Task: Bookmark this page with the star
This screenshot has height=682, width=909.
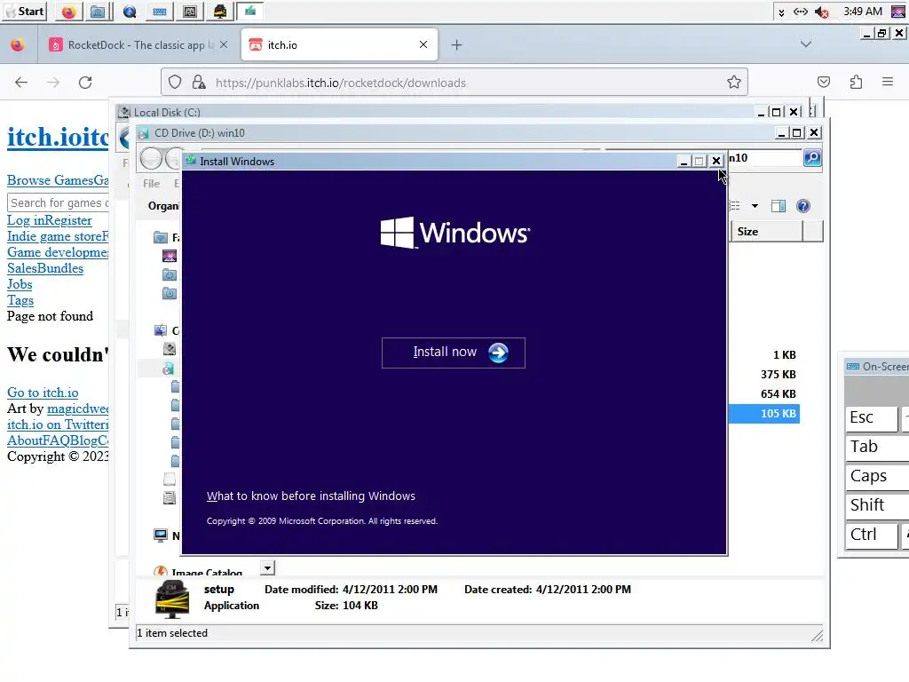Action: 734,83
